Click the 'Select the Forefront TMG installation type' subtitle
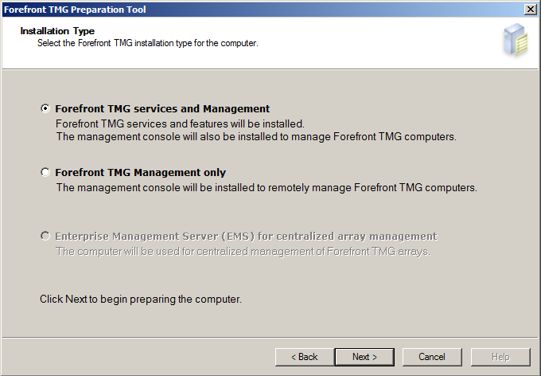Viewport: 541px width, 376px height. (148, 43)
